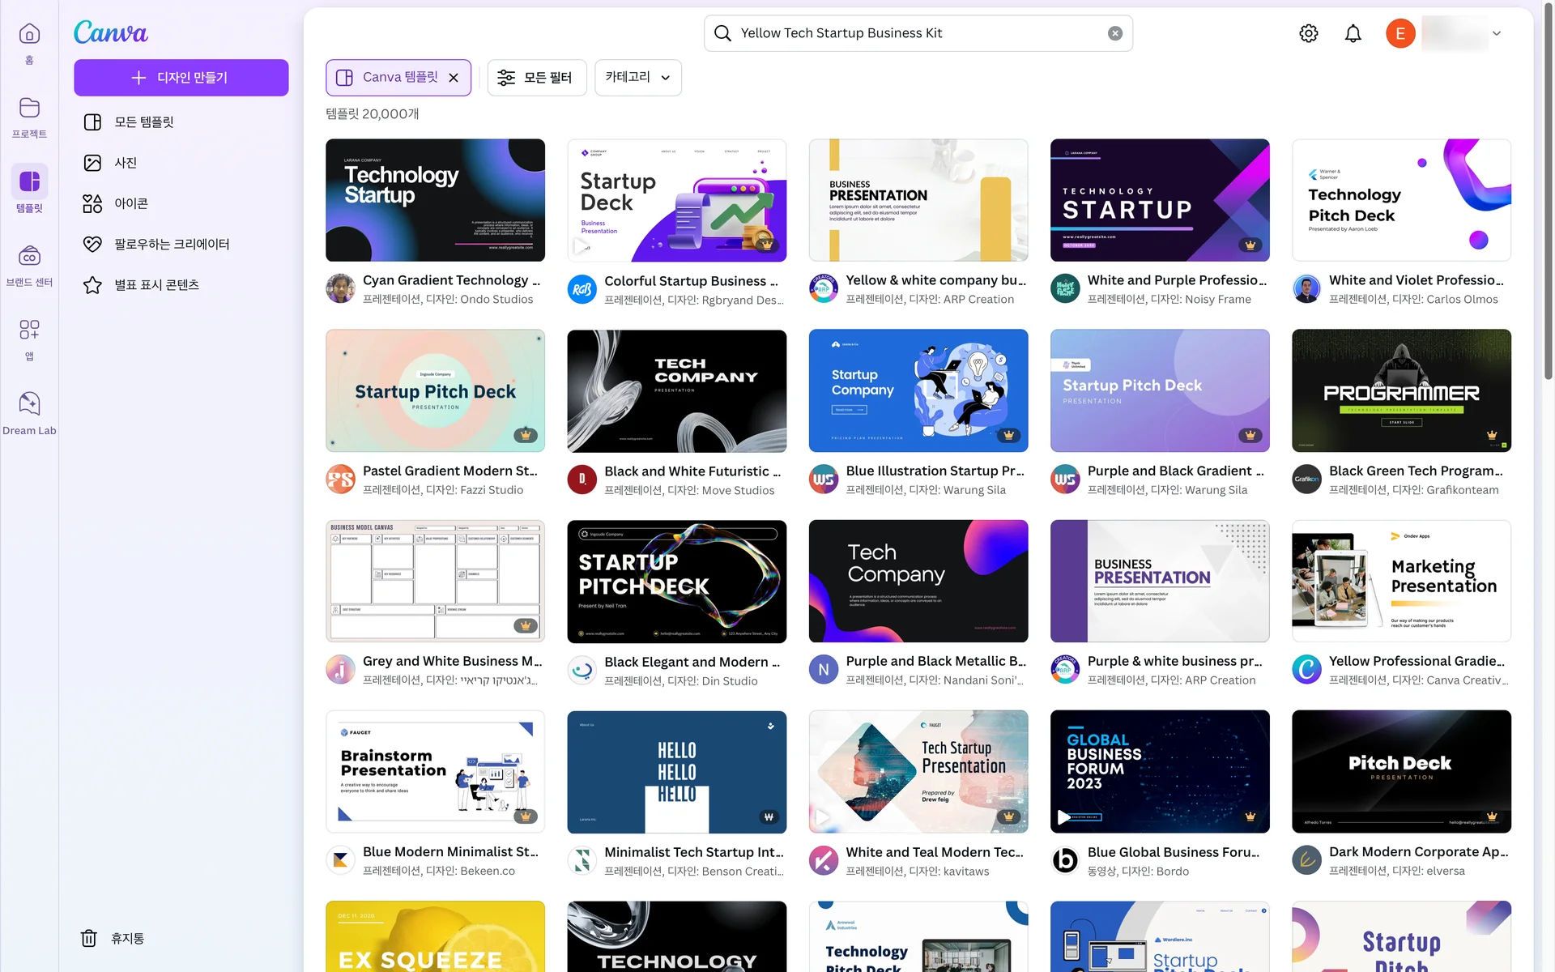Click the 디자인 만들기 button

[x=181, y=77]
